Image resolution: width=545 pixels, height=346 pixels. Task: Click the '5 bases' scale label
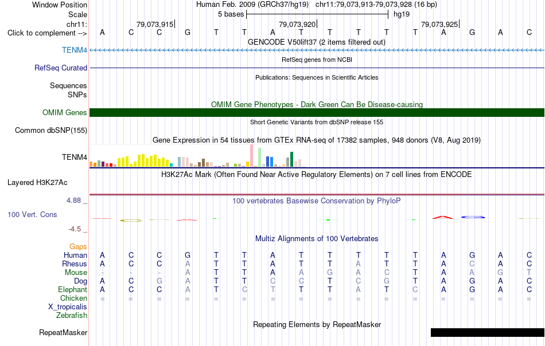231,14
